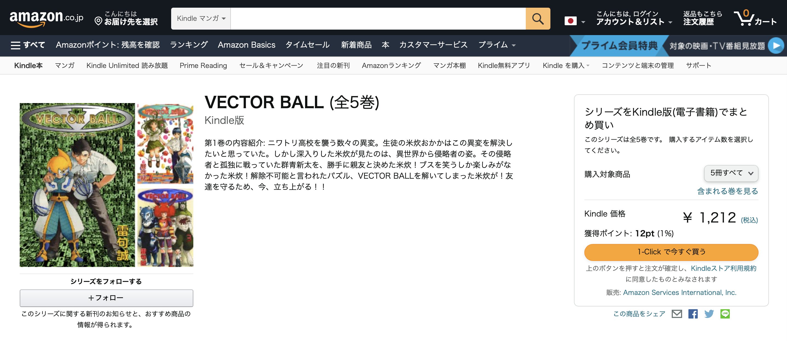Share on Twitter bird icon
Image resolution: width=787 pixels, height=341 pixels.
click(x=709, y=314)
